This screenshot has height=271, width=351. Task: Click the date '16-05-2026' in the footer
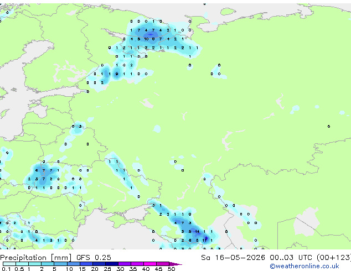pos(240,258)
